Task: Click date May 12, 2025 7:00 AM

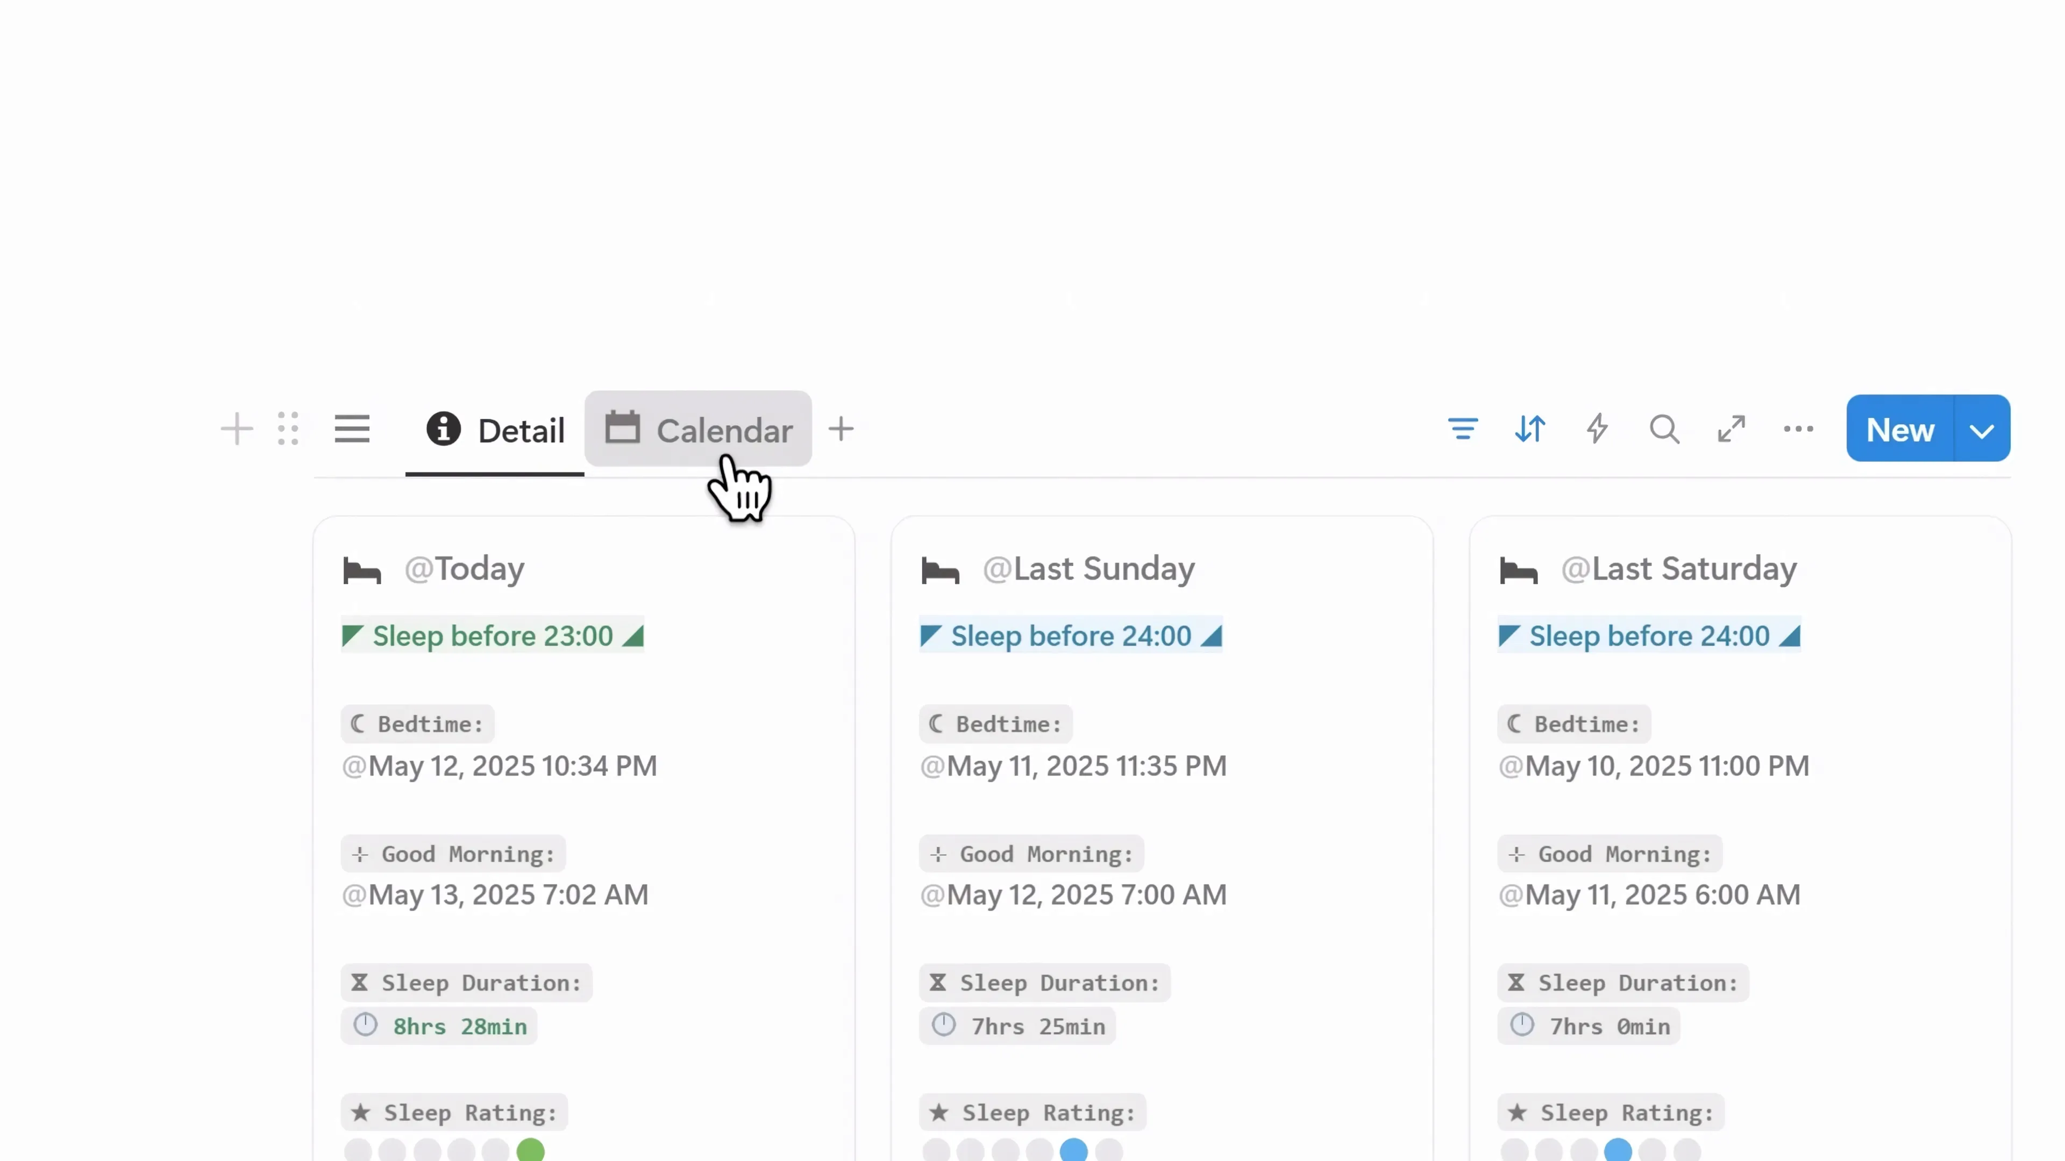Action: (1073, 895)
